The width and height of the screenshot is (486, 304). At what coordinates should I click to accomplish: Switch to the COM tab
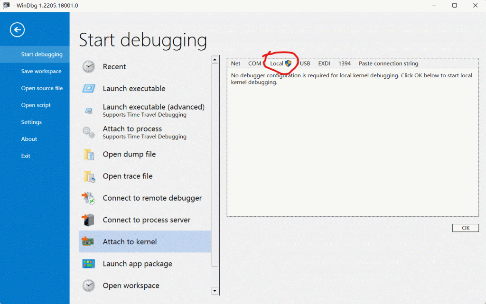pos(254,64)
